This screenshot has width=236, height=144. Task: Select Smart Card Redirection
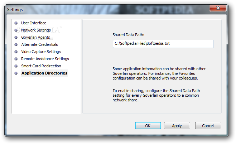point(41,66)
